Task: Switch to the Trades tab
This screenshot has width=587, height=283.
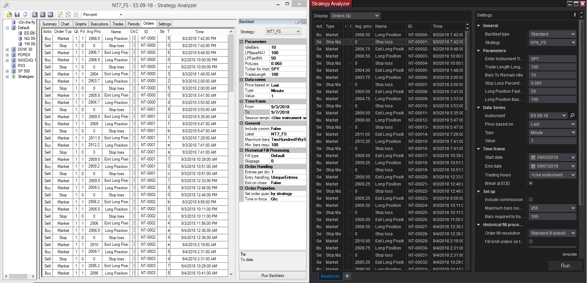Action: (118, 24)
